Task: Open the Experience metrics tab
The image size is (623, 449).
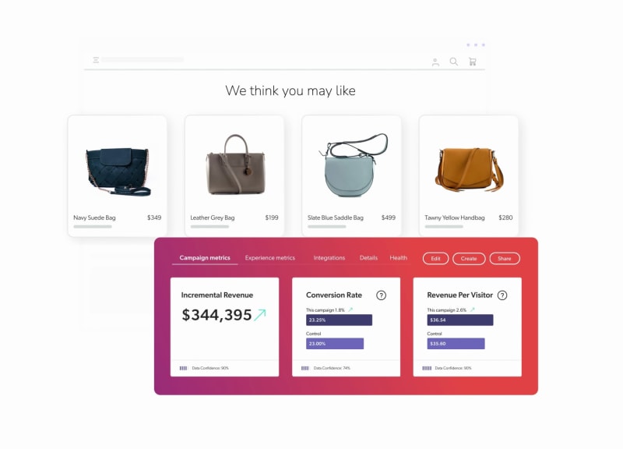Action: click(269, 258)
